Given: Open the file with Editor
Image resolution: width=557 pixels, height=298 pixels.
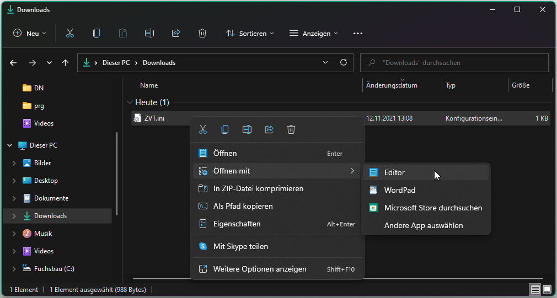Looking at the screenshot, I should (x=426, y=172).
